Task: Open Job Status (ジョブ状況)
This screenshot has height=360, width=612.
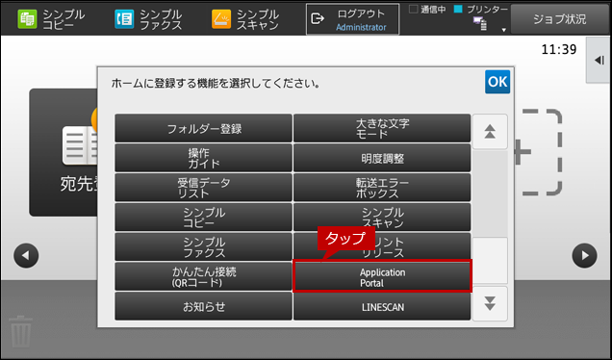Action: coord(560,19)
